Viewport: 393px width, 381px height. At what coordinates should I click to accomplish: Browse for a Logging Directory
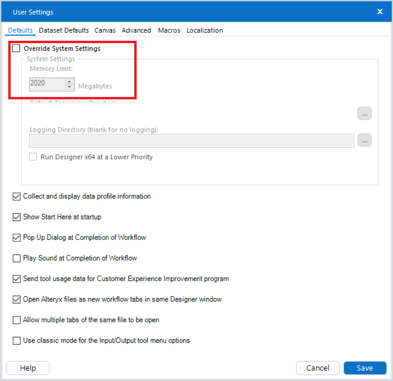pos(364,140)
